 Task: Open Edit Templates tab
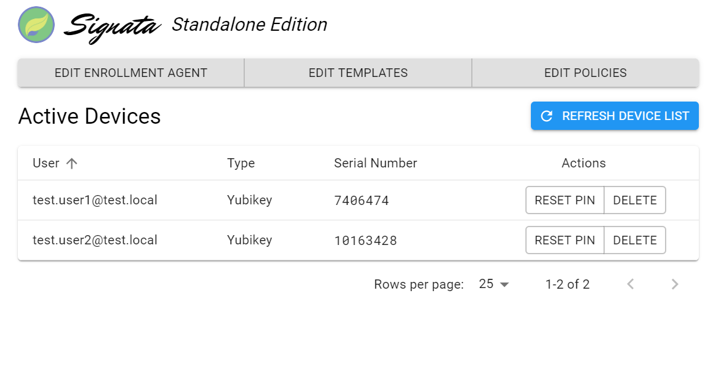tap(358, 73)
